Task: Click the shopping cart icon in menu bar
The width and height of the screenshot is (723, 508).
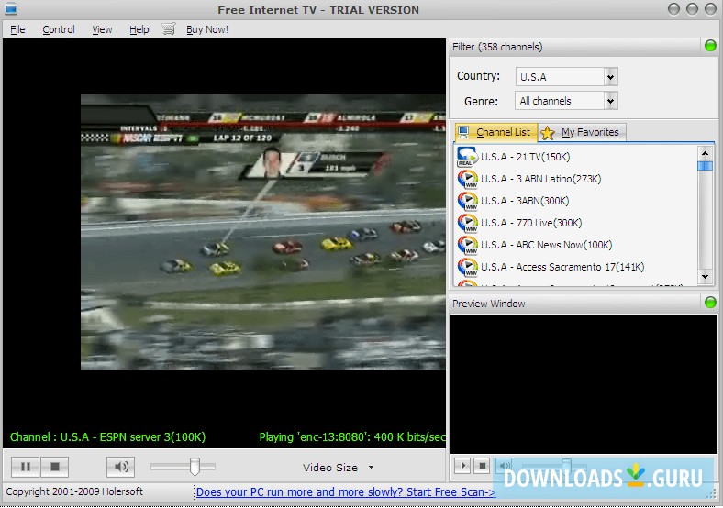Action: click(168, 29)
